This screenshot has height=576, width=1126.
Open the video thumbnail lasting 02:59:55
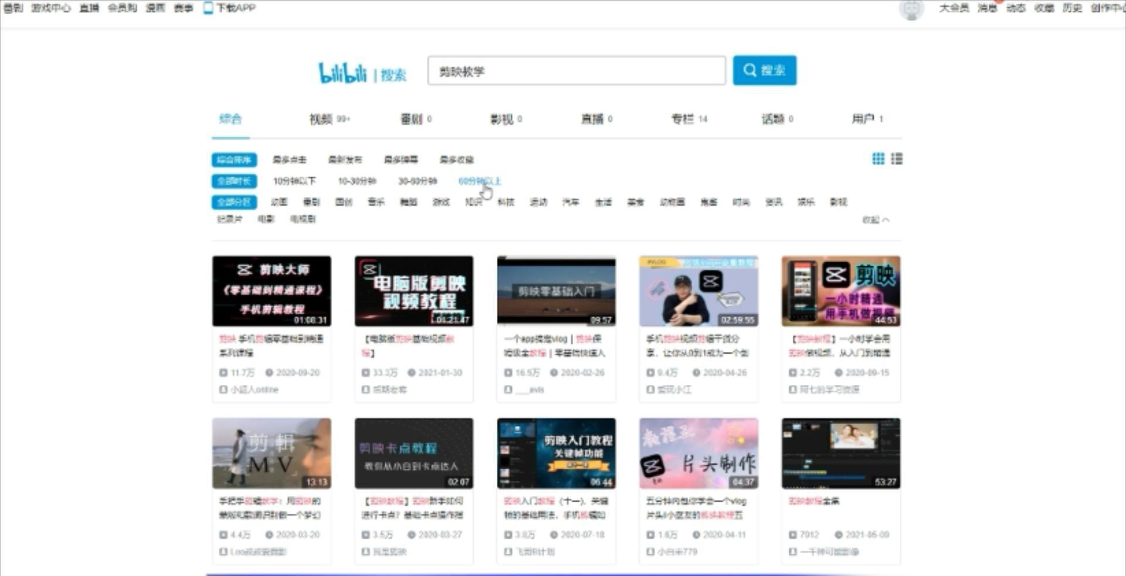tap(698, 291)
